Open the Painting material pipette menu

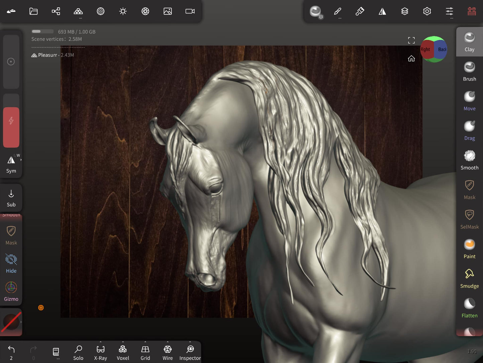coord(360,11)
